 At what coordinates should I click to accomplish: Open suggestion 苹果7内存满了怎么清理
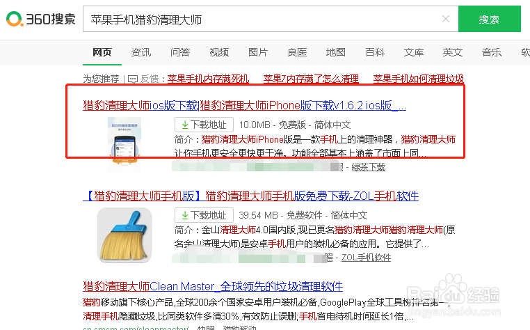pyautogui.click(x=311, y=79)
